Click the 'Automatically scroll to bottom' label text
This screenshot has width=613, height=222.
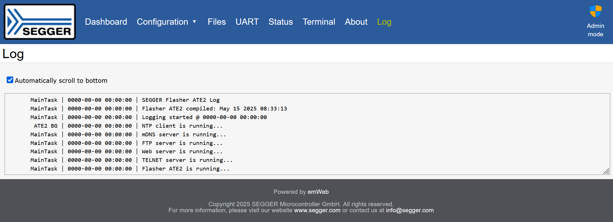(61, 81)
